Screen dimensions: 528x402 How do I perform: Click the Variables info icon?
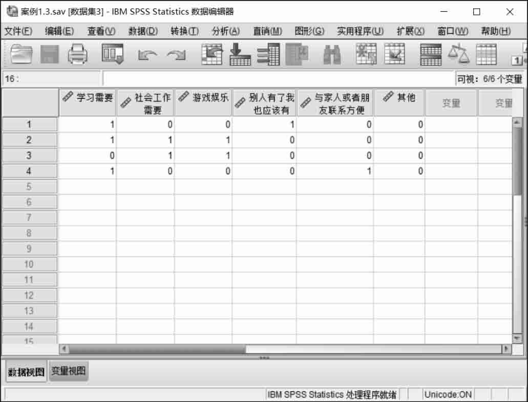[x=268, y=54]
